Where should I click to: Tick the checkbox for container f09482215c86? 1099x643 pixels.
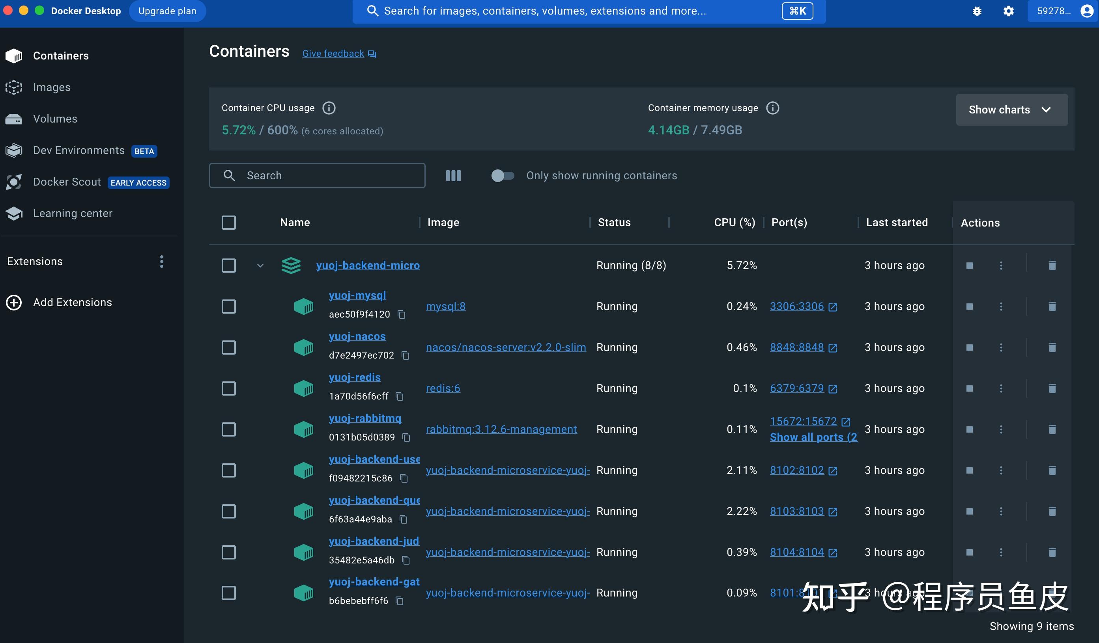tap(228, 470)
